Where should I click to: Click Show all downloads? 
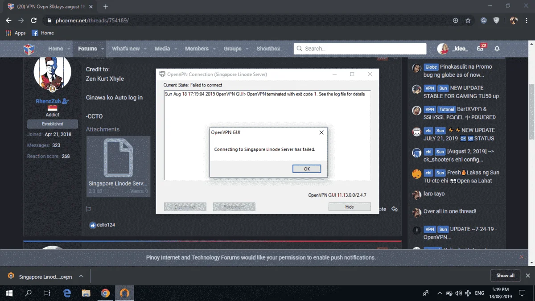tap(506, 276)
